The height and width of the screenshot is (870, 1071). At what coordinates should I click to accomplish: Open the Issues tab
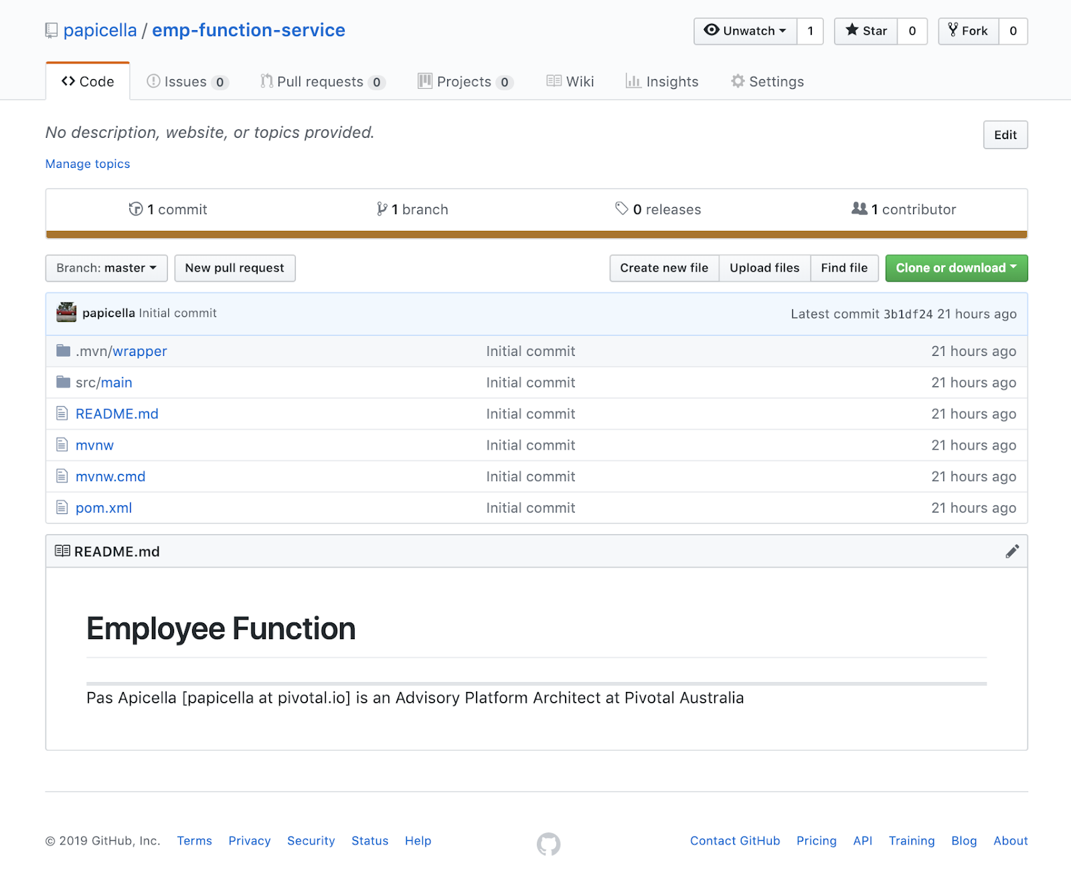tap(187, 82)
